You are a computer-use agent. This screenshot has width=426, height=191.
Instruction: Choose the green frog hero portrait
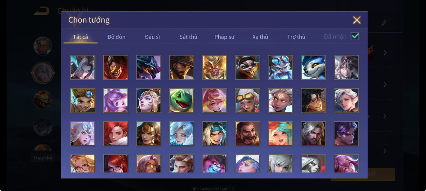(182, 101)
